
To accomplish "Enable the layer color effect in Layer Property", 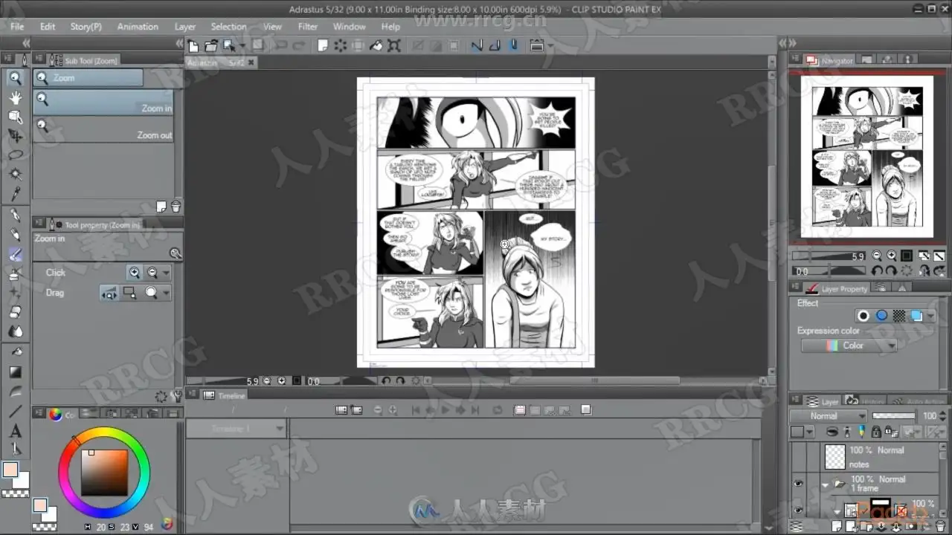I will (x=917, y=316).
